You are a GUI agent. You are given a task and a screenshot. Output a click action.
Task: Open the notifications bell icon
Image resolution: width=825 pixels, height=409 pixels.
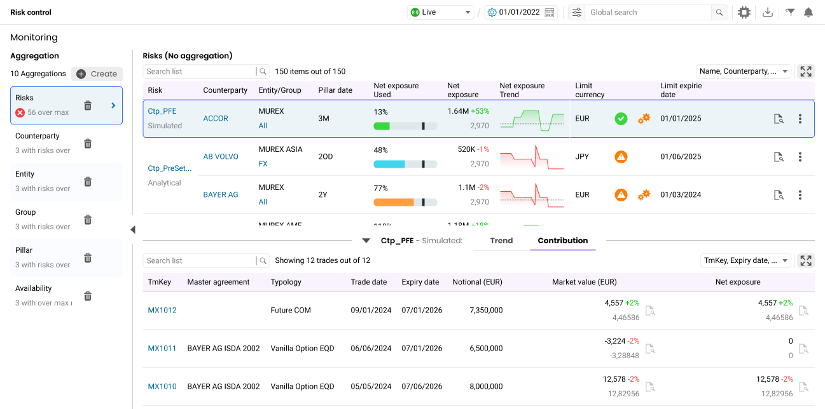tap(808, 12)
